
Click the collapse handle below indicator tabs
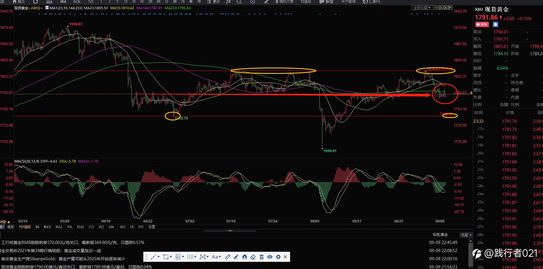(230, 231)
